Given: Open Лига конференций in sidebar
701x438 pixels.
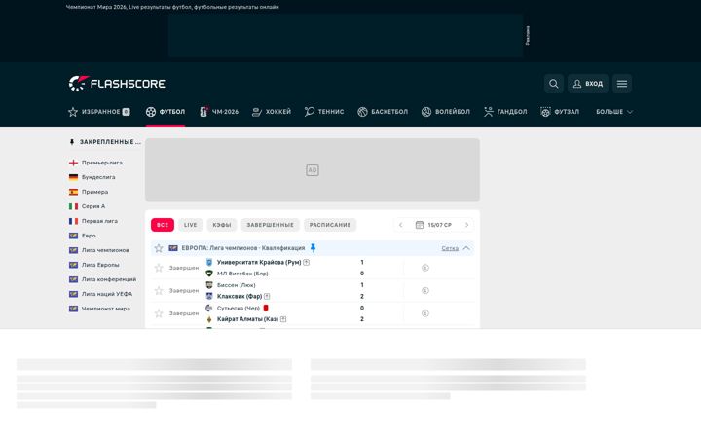Looking at the screenshot, I should pyautogui.click(x=109, y=279).
